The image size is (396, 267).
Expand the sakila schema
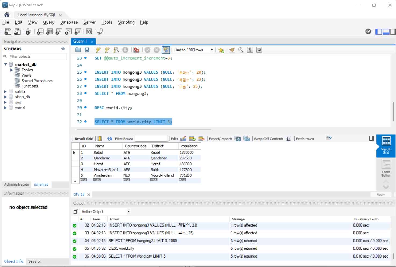coord(5,91)
